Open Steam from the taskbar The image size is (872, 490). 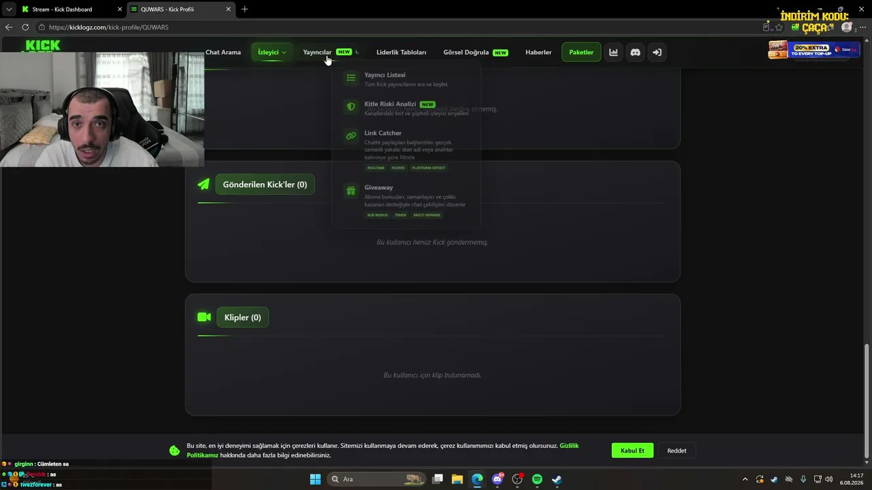click(x=557, y=479)
